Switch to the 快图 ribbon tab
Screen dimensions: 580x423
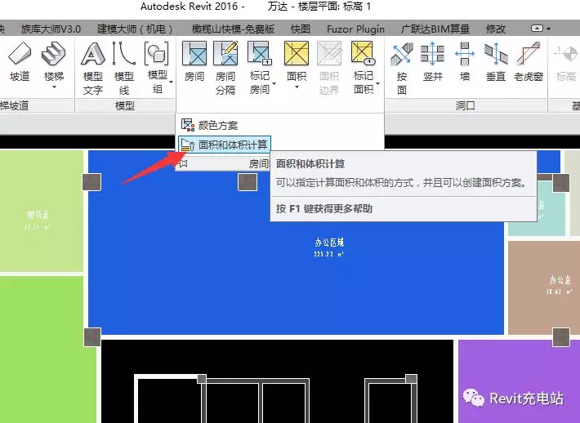[301, 29]
